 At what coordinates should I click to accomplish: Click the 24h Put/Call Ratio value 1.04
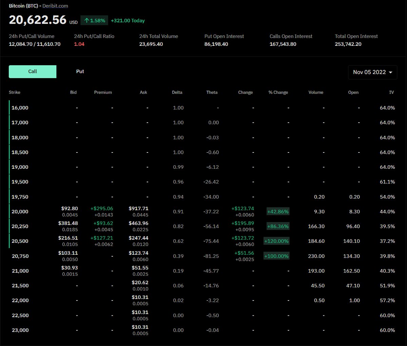79,44
